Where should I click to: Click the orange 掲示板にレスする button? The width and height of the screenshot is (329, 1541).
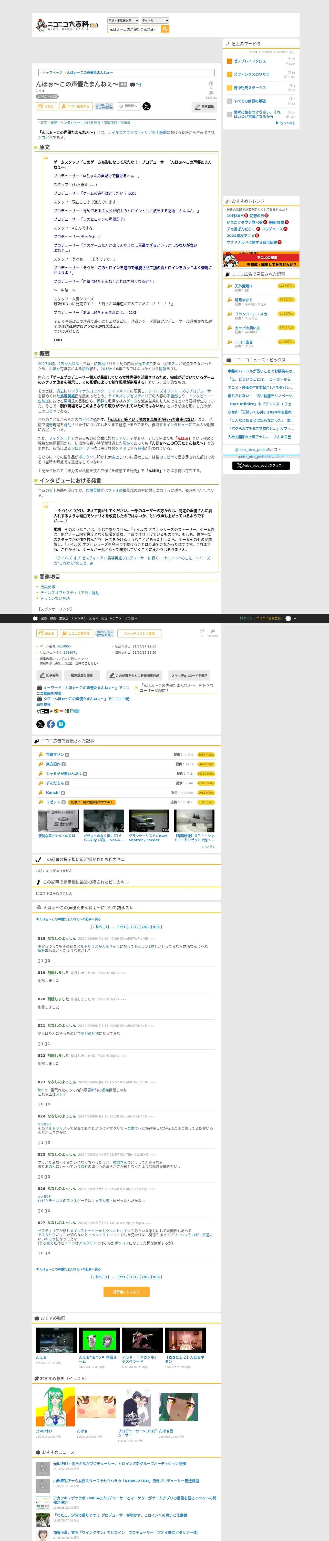pos(126,1292)
